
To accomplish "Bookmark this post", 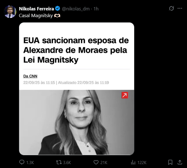I will point(170,162).
